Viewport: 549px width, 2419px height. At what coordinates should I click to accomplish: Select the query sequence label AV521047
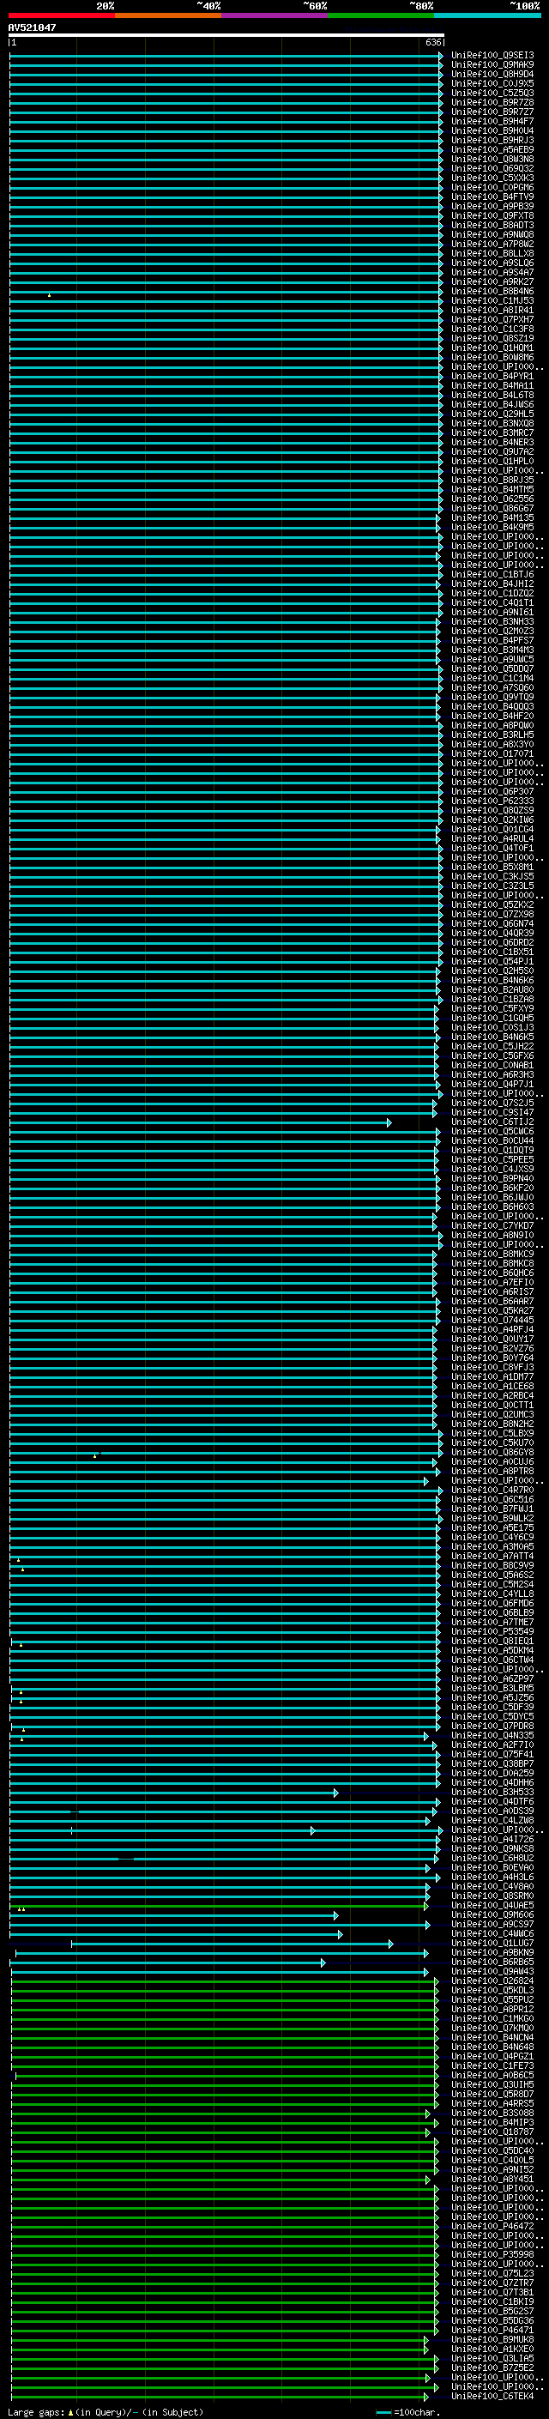click(x=32, y=27)
